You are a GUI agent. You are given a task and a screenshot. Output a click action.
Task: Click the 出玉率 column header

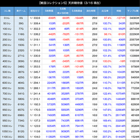click(105, 11)
